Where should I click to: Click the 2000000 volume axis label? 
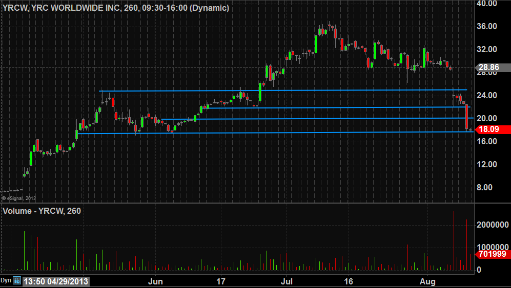[493, 225]
